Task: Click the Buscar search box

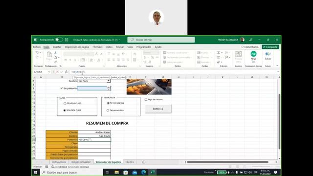Action: point(161,40)
